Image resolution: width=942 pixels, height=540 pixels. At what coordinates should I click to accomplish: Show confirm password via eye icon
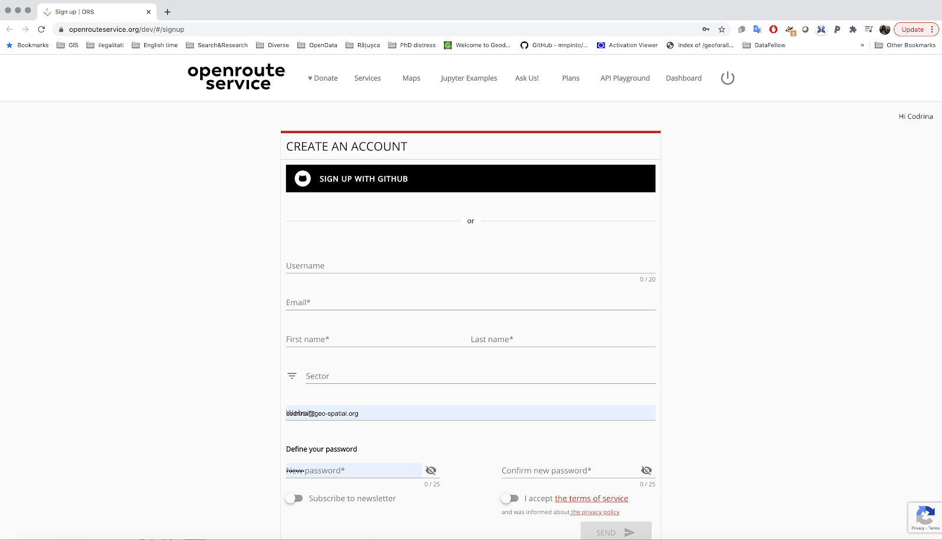646,471
